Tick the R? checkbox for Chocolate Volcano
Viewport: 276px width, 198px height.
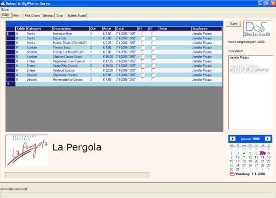[x=143, y=74]
